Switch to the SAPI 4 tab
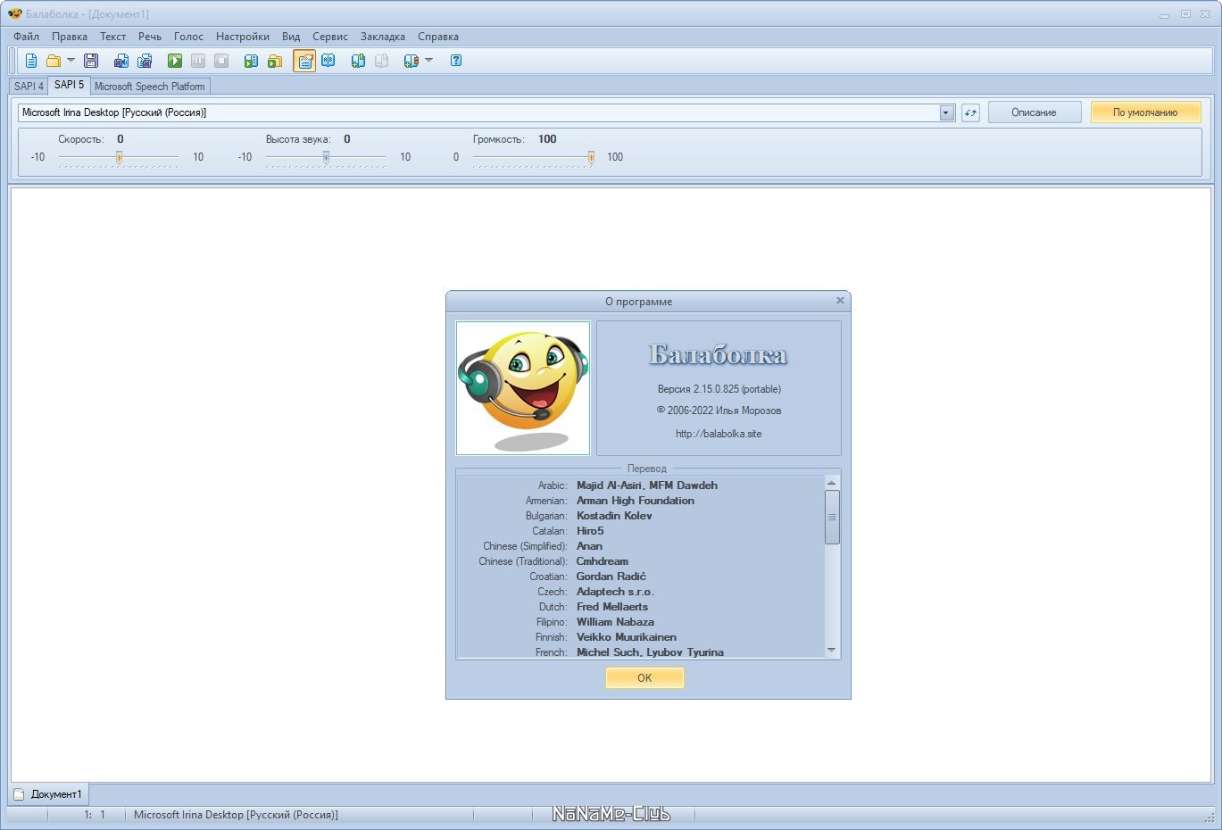1222x830 pixels. pos(29,87)
